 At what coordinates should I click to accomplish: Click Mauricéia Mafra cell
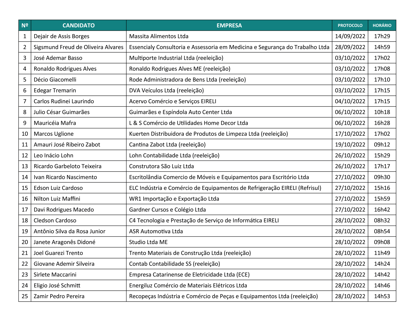79,123
